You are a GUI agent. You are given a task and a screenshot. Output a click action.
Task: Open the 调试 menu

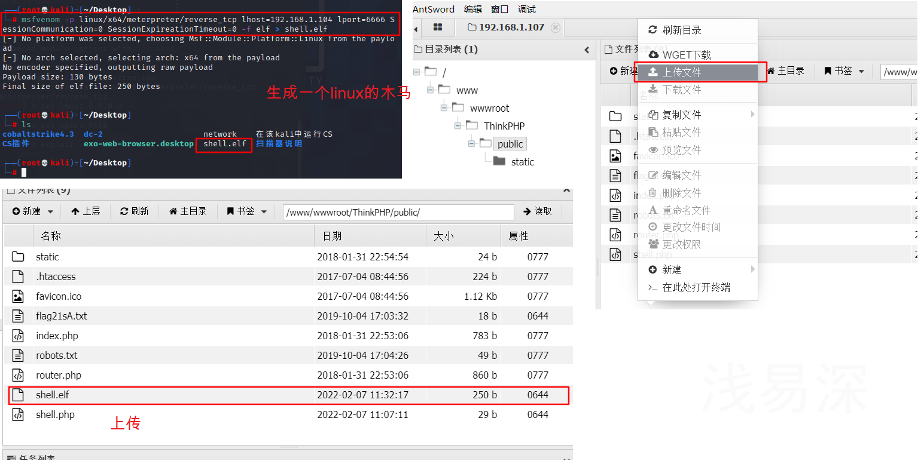pos(527,9)
